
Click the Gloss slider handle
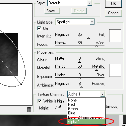pyautogui.click(x=80, y=62)
